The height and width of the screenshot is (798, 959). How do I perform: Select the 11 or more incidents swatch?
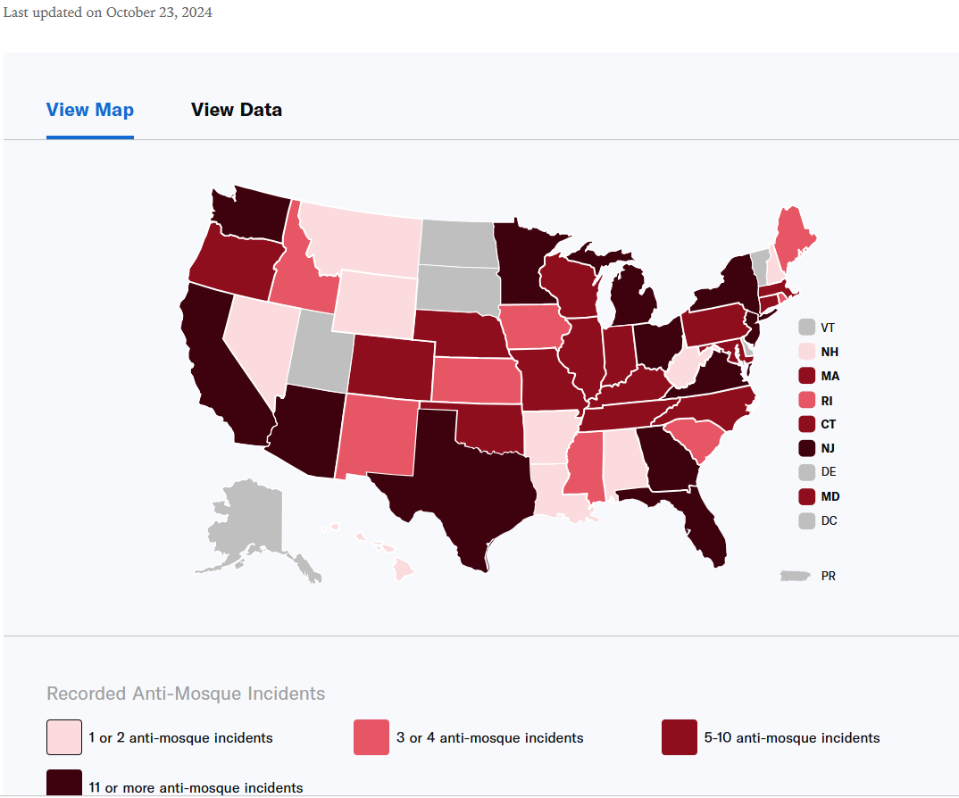(x=64, y=783)
